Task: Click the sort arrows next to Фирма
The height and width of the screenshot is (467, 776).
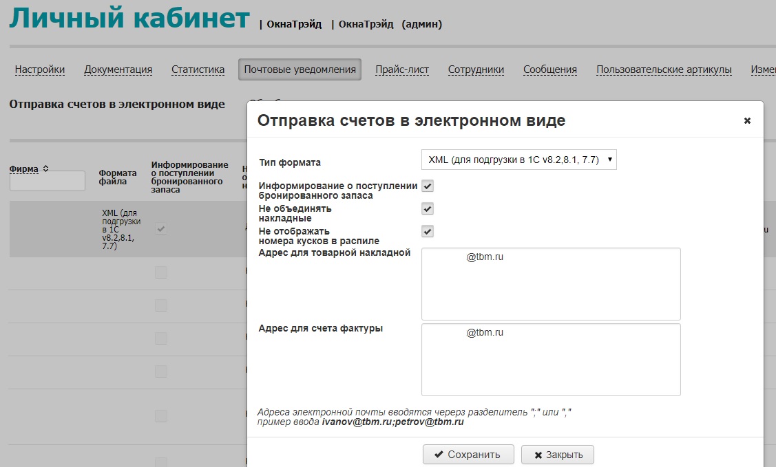Action: pyautogui.click(x=46, y=169)
